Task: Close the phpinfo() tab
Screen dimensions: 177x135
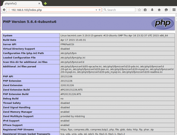Action: (39, 4)
